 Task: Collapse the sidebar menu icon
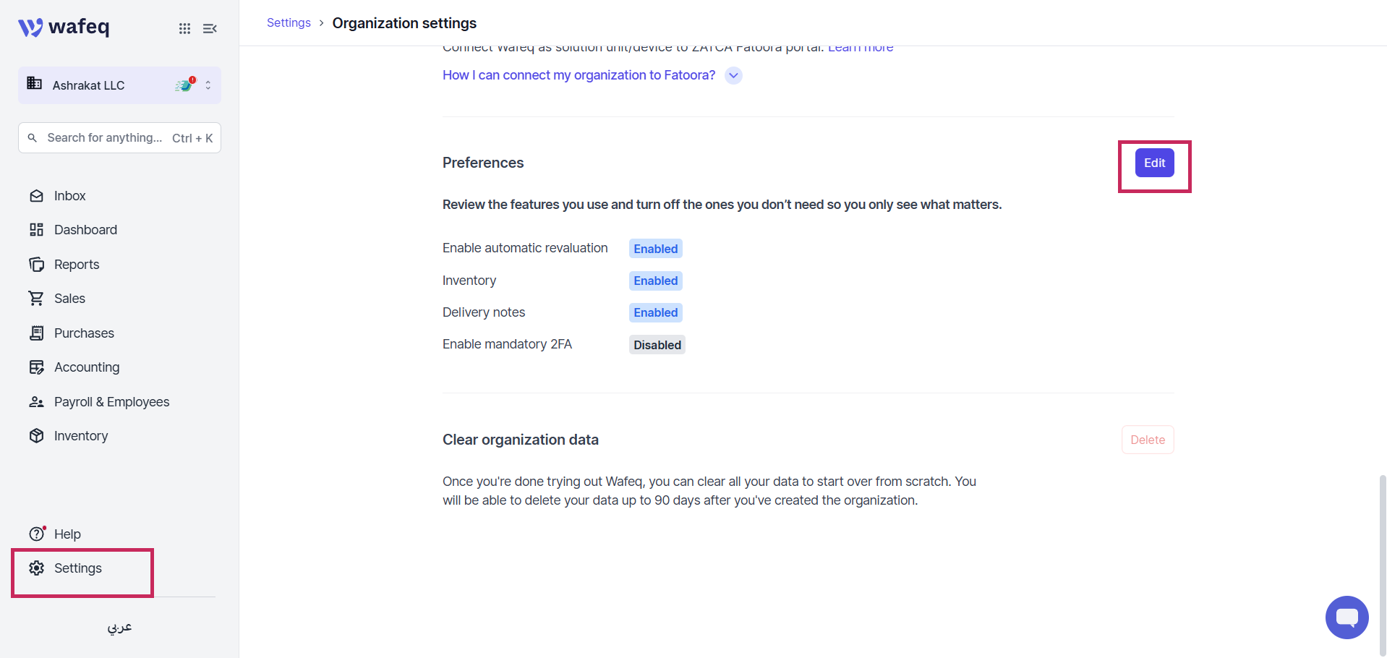(x=210, y=28)
